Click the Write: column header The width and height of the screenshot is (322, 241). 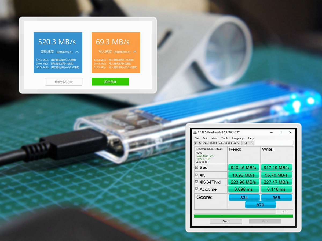(268, 149)
